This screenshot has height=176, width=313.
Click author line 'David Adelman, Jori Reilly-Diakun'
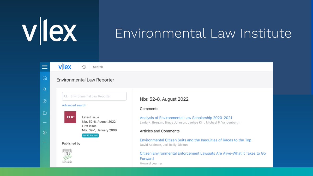click(x=164, y=145)
